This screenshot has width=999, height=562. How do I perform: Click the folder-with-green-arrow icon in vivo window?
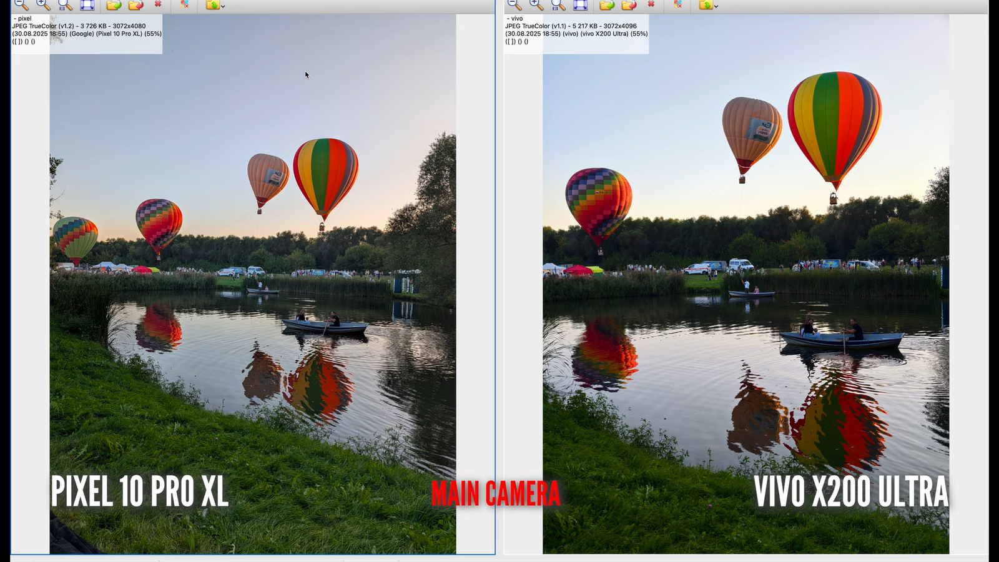coord(706,5)
